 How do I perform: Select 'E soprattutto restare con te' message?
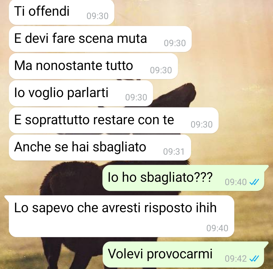(113, 120)
